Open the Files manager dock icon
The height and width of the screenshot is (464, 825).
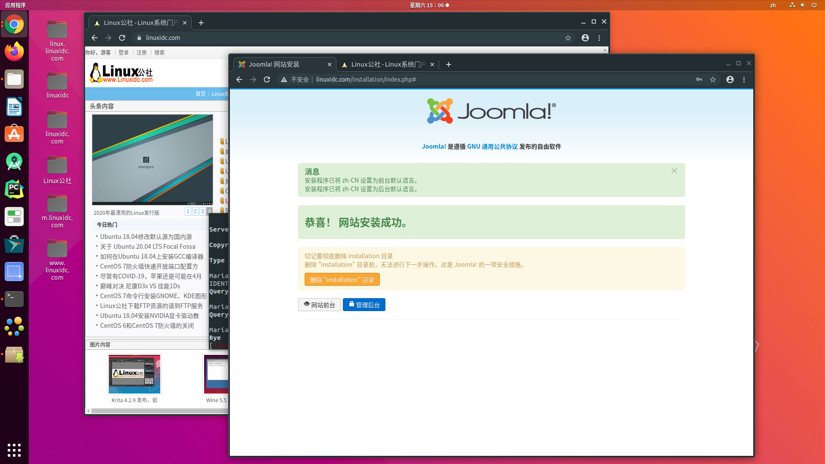click(x=14, y=79)
